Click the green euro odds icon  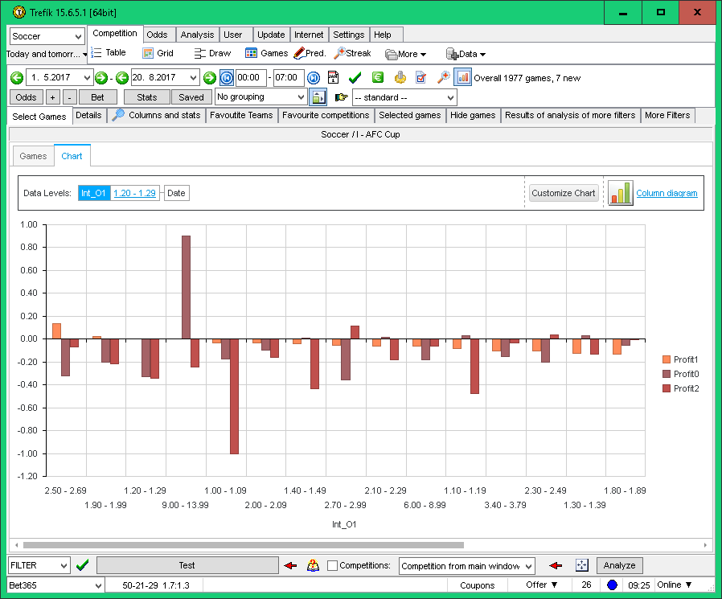pyautogui.click(x=377, y=78)
